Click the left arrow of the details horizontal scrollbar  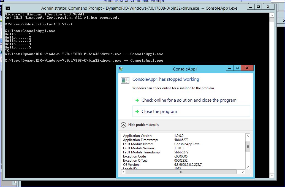[x=124, y=172]
